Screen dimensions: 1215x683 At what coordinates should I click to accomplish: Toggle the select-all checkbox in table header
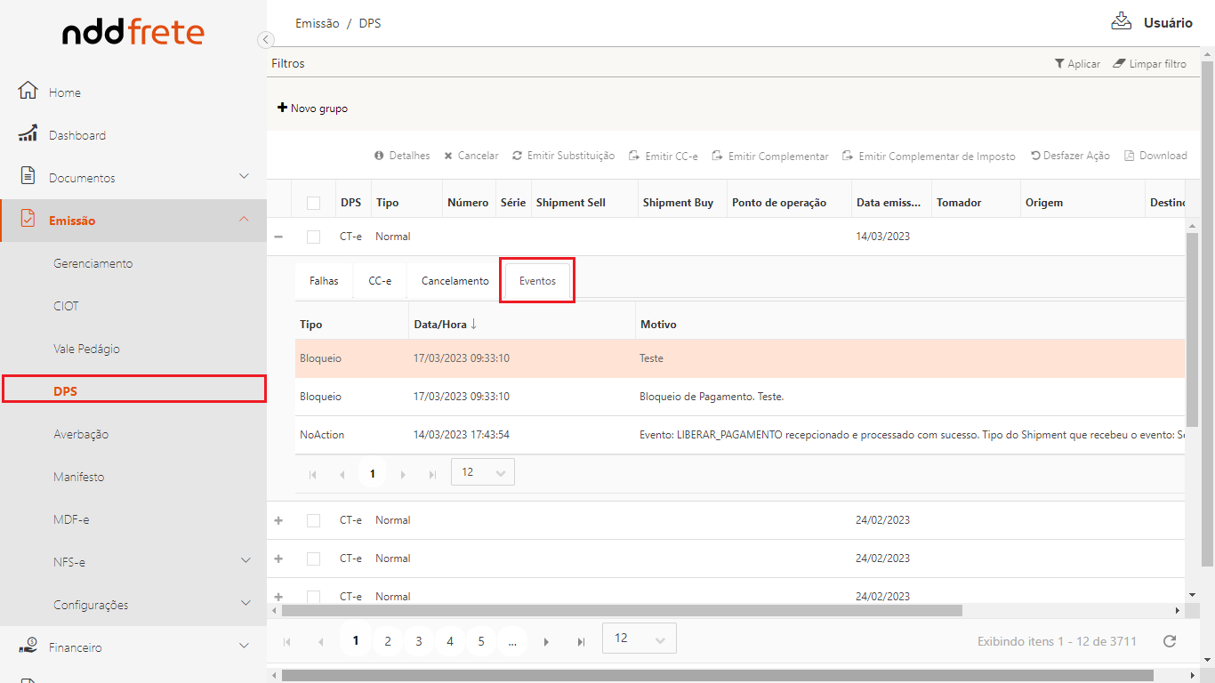[x=313, y=203]
